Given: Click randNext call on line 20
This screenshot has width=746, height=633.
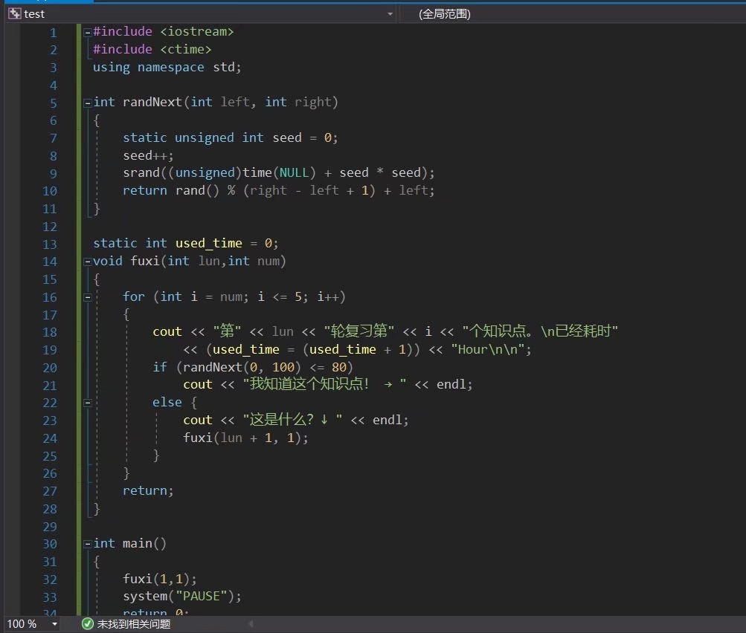Looking at the screenshot, I should [212, 367].
